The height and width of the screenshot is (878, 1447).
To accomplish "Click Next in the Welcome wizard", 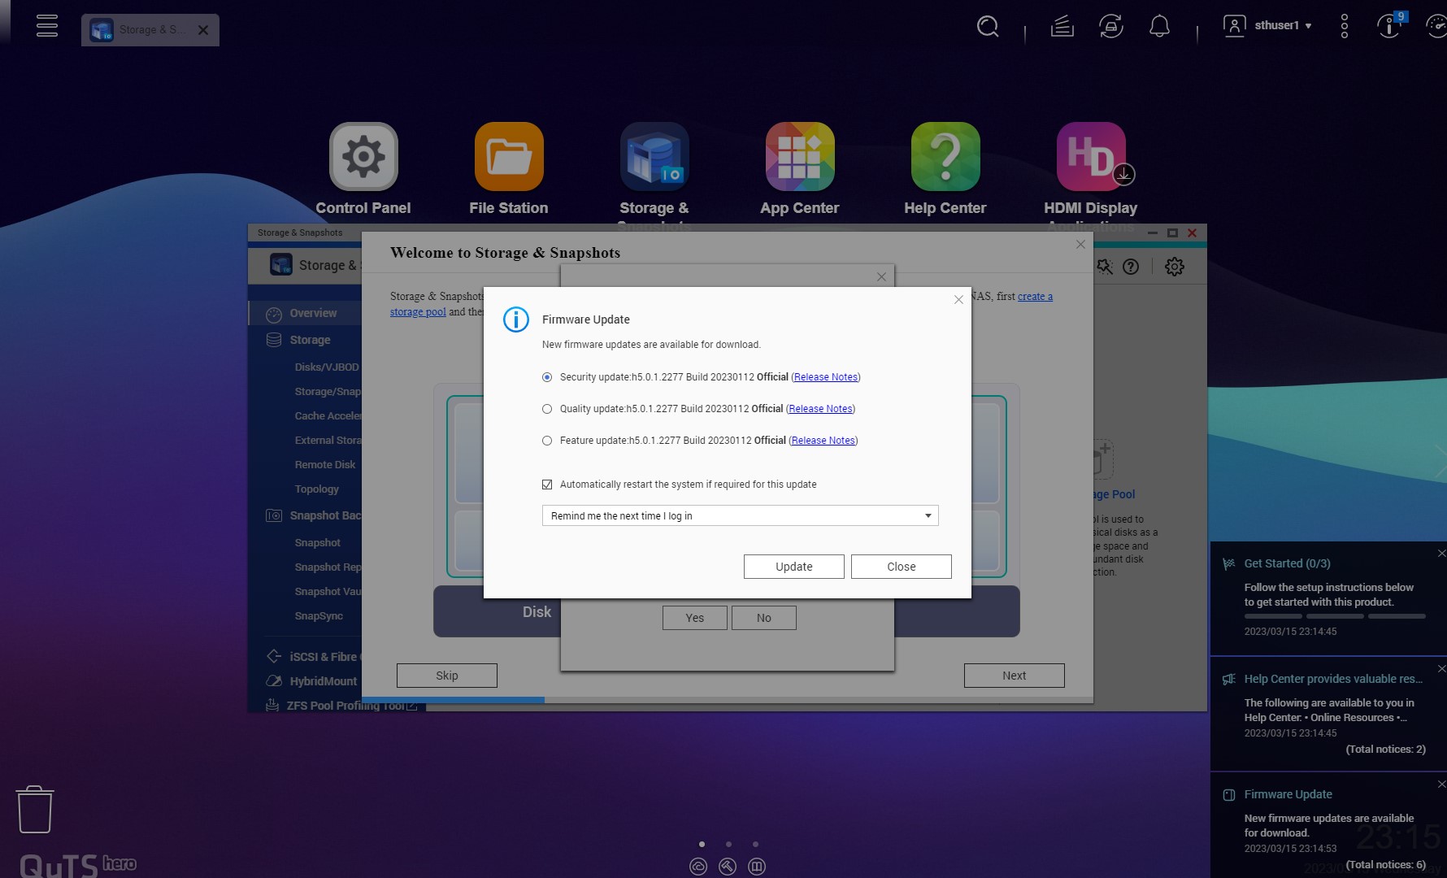I will click(x=1015, y=676).
